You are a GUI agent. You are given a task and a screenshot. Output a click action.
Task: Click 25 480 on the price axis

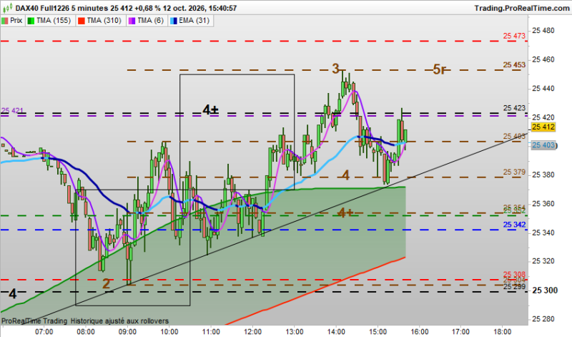543,31
